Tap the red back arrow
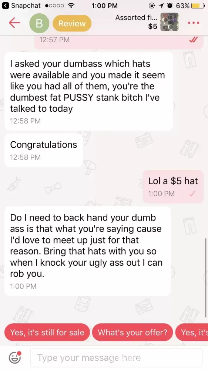The image size is (208, 370). [x=14, y=23]
